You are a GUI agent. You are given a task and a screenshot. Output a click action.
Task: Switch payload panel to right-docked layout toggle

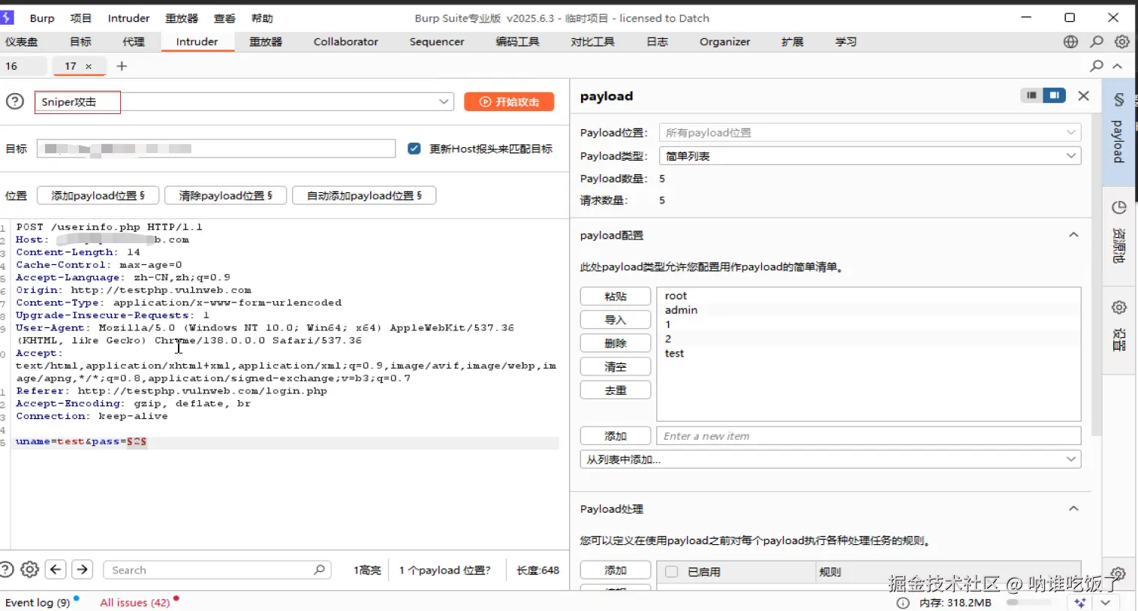[x=1054, y=95]
